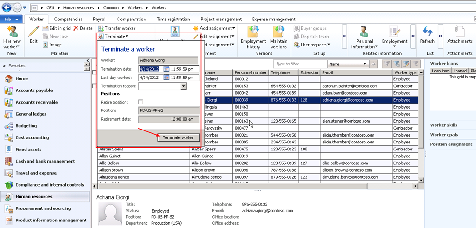Click Delete in the Maintain group

coord(83,28)
